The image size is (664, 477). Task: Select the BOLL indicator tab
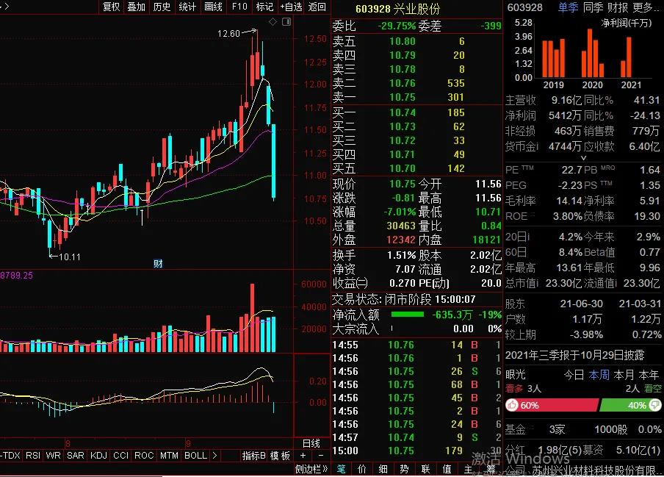tap(195, 456)
